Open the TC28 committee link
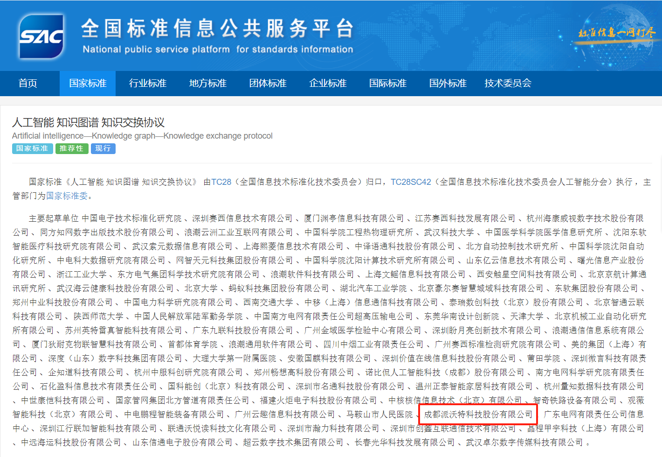Screen dimensions: 662x457 pos(221,182)
